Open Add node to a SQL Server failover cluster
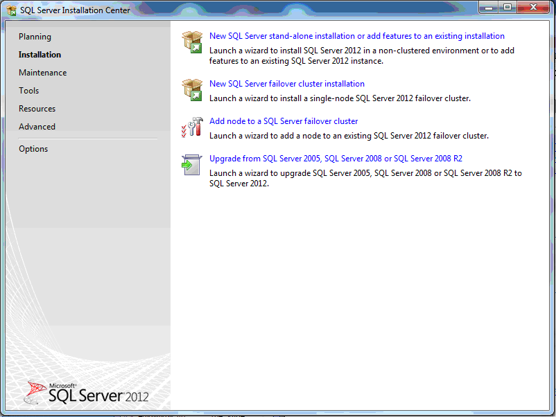 tap(283, 121)
